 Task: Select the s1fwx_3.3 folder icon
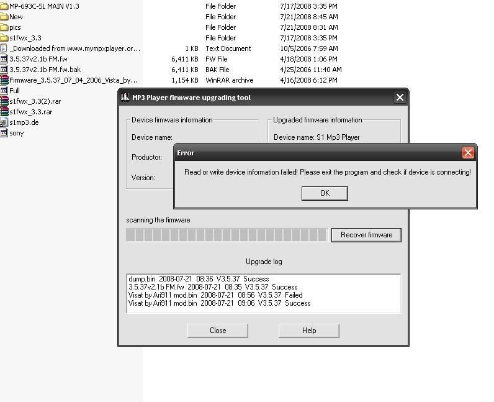point(4,38)
